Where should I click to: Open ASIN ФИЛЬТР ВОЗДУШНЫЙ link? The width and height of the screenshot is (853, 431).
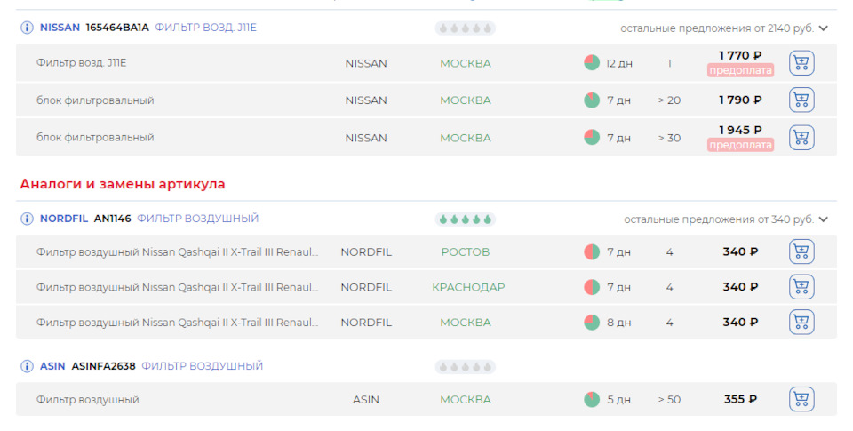(x=203, y=366)
